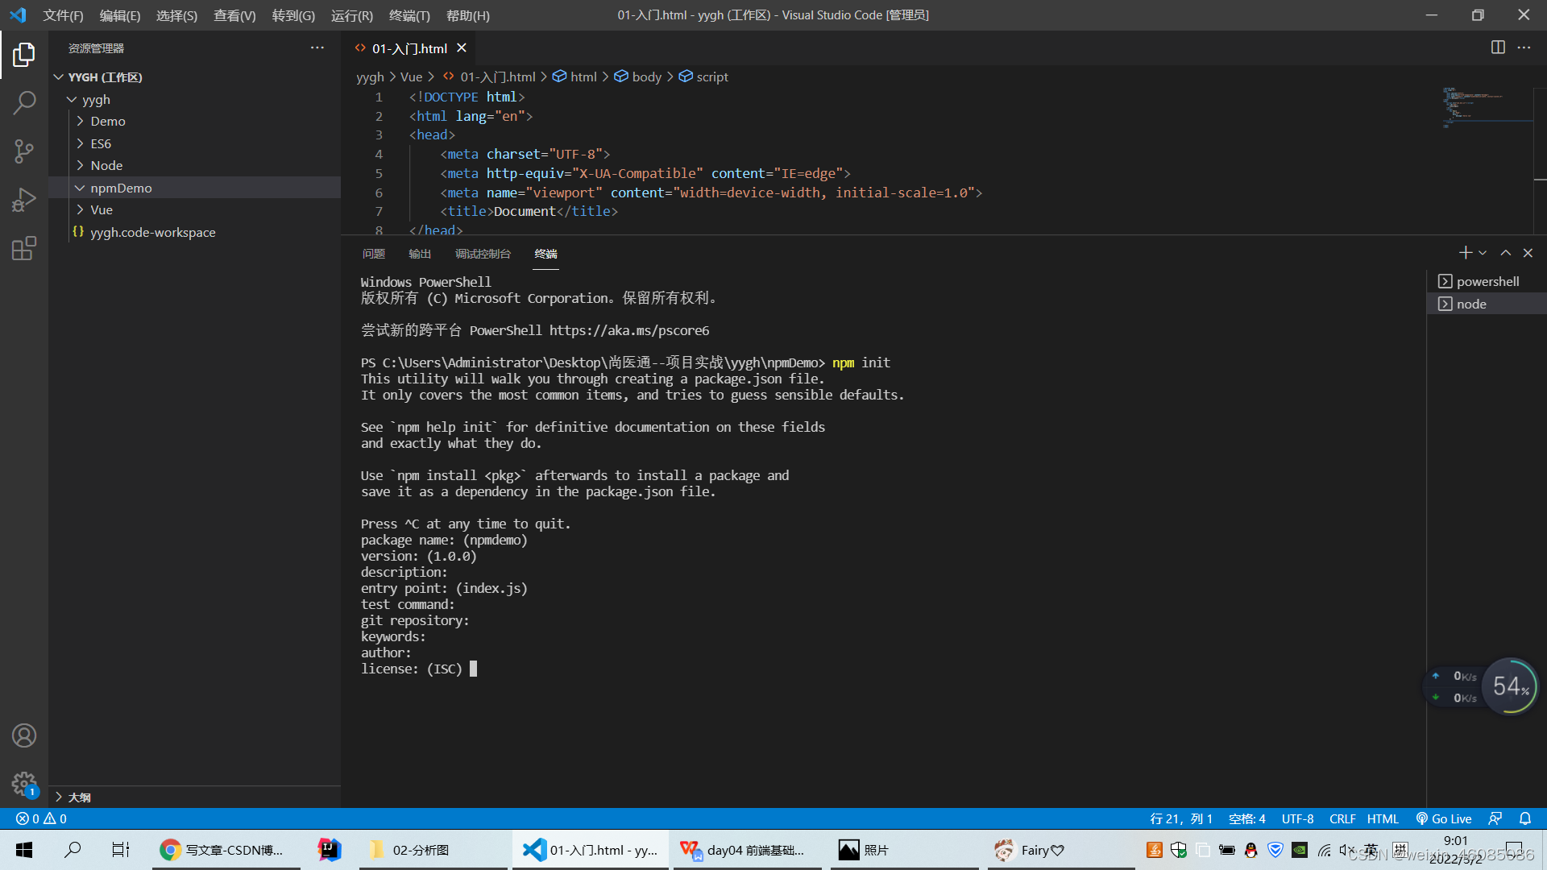The height and width of the screenshot is (870, 1547).
Task: Split the editor to the right
Action: point(1498,48)
